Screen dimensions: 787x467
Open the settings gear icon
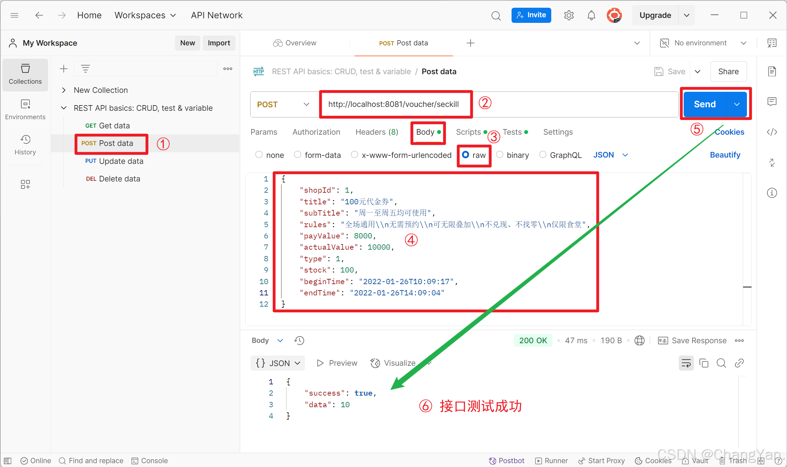pos(569,15)
